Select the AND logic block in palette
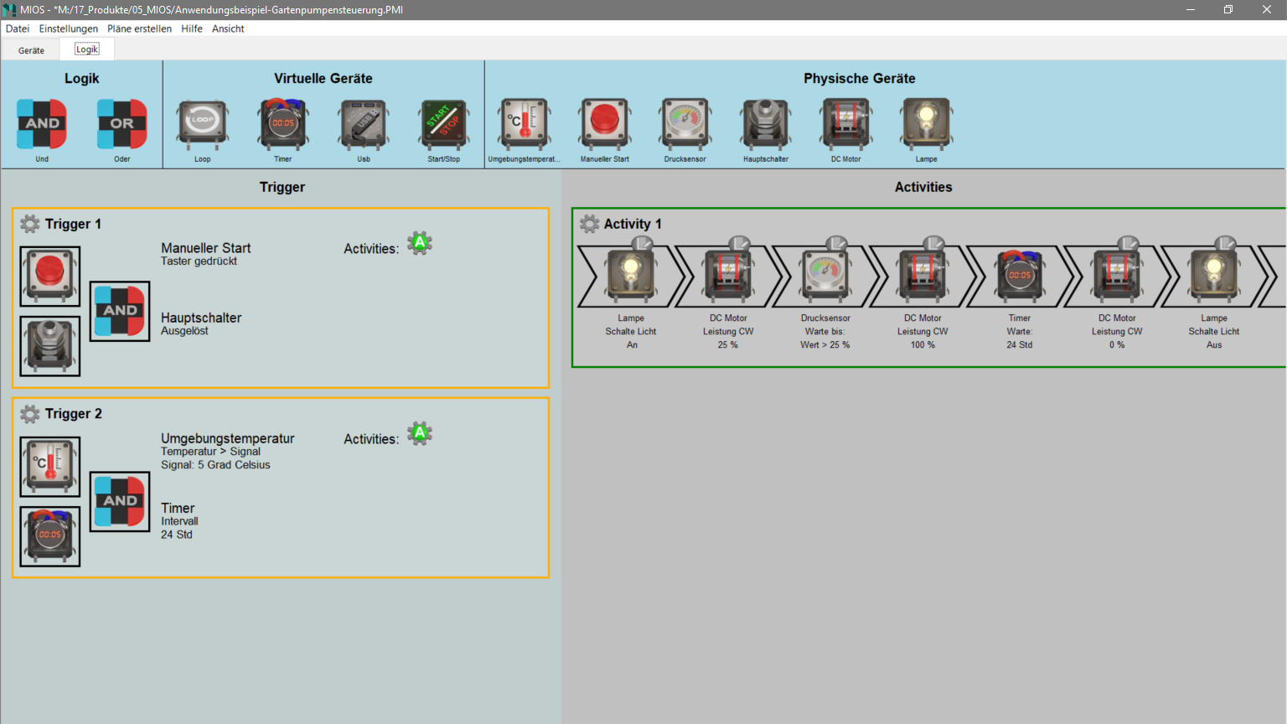Viewport: 1287px width, 724px height. click(x=42, y=124)
